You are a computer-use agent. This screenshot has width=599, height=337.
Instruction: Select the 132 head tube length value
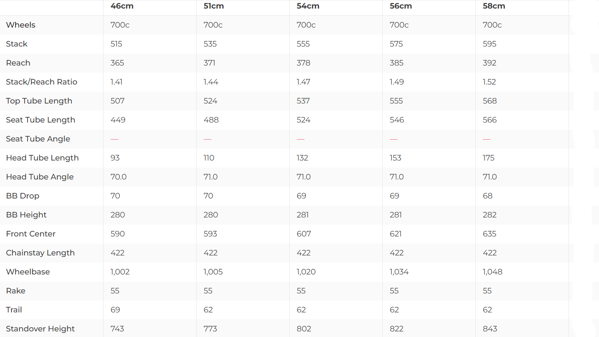[x=302, y=158]
